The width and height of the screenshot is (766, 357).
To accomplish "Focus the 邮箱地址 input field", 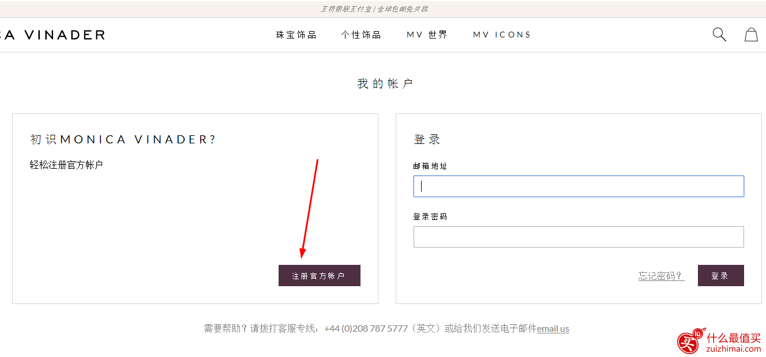I will click(579, 186).
